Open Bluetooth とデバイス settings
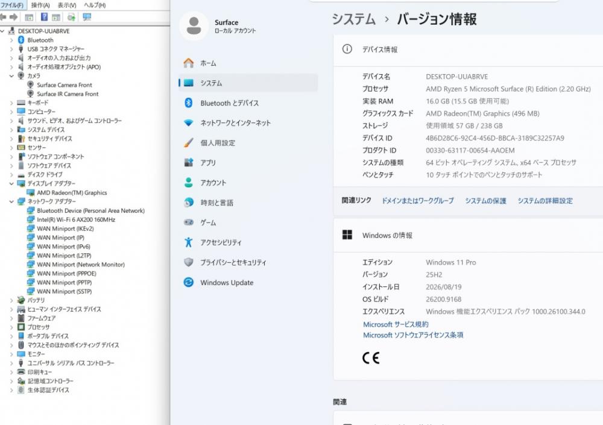The width and height of the screenshot is (603, 425). click(248, 103)
